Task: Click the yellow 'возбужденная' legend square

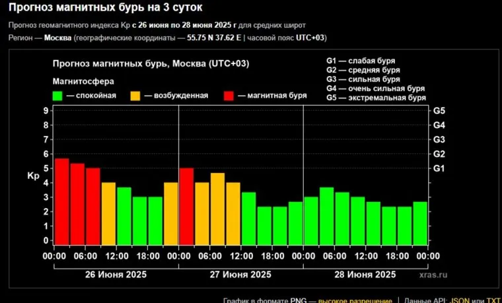Action: point(135,96)
